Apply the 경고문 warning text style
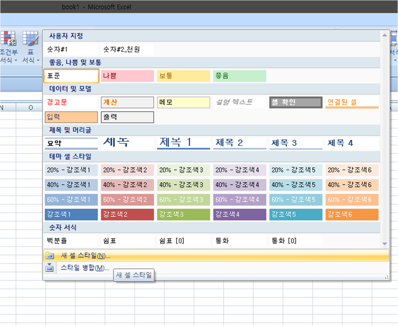 (x=71, y=102)
